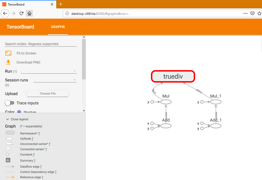Viewport: 262px width, 180px height.
Task: Click the Dataflow edge legend arrow
Action: (x=10, y=167)
